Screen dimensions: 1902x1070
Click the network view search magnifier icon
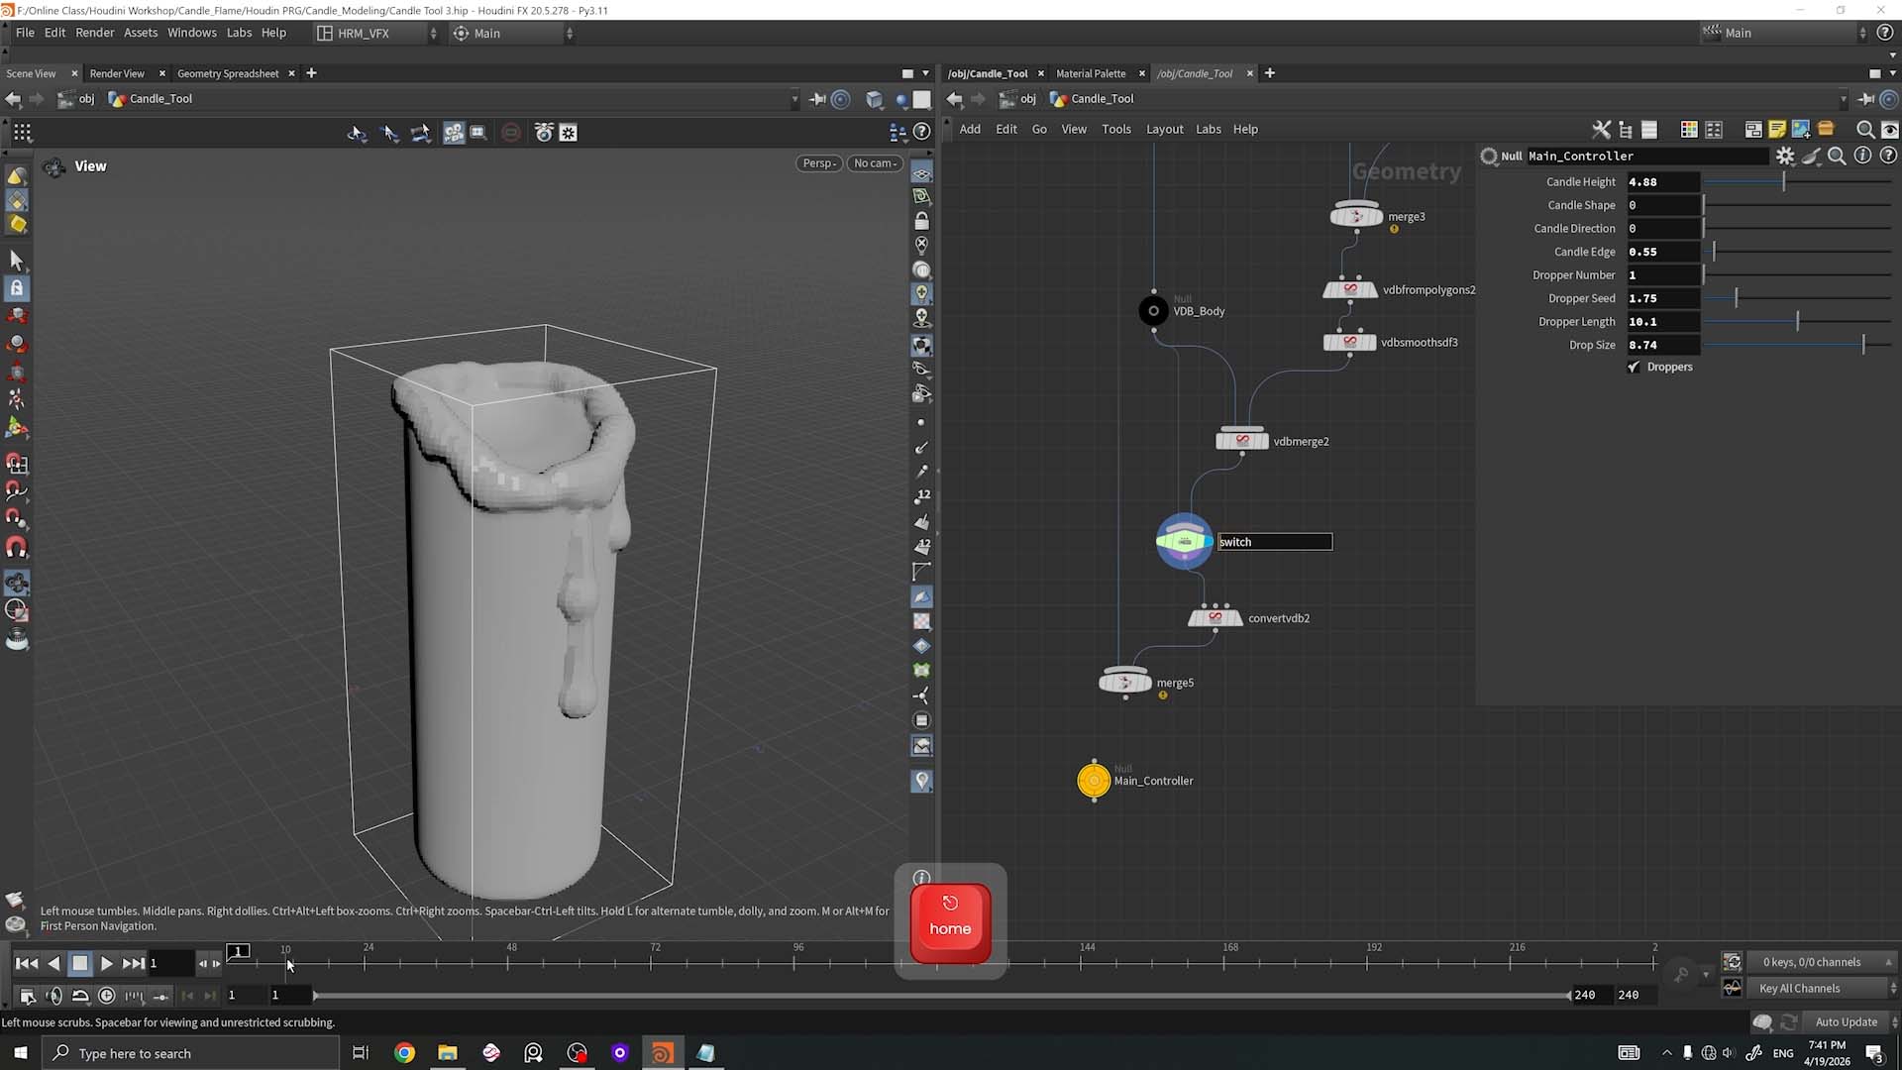[x=1864, y=130]
